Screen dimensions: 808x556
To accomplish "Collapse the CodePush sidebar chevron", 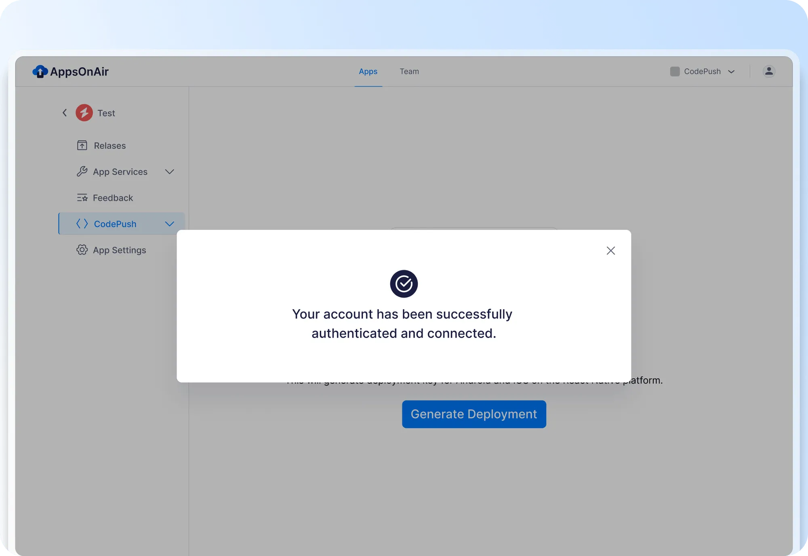I will click(x=170, y=224).
